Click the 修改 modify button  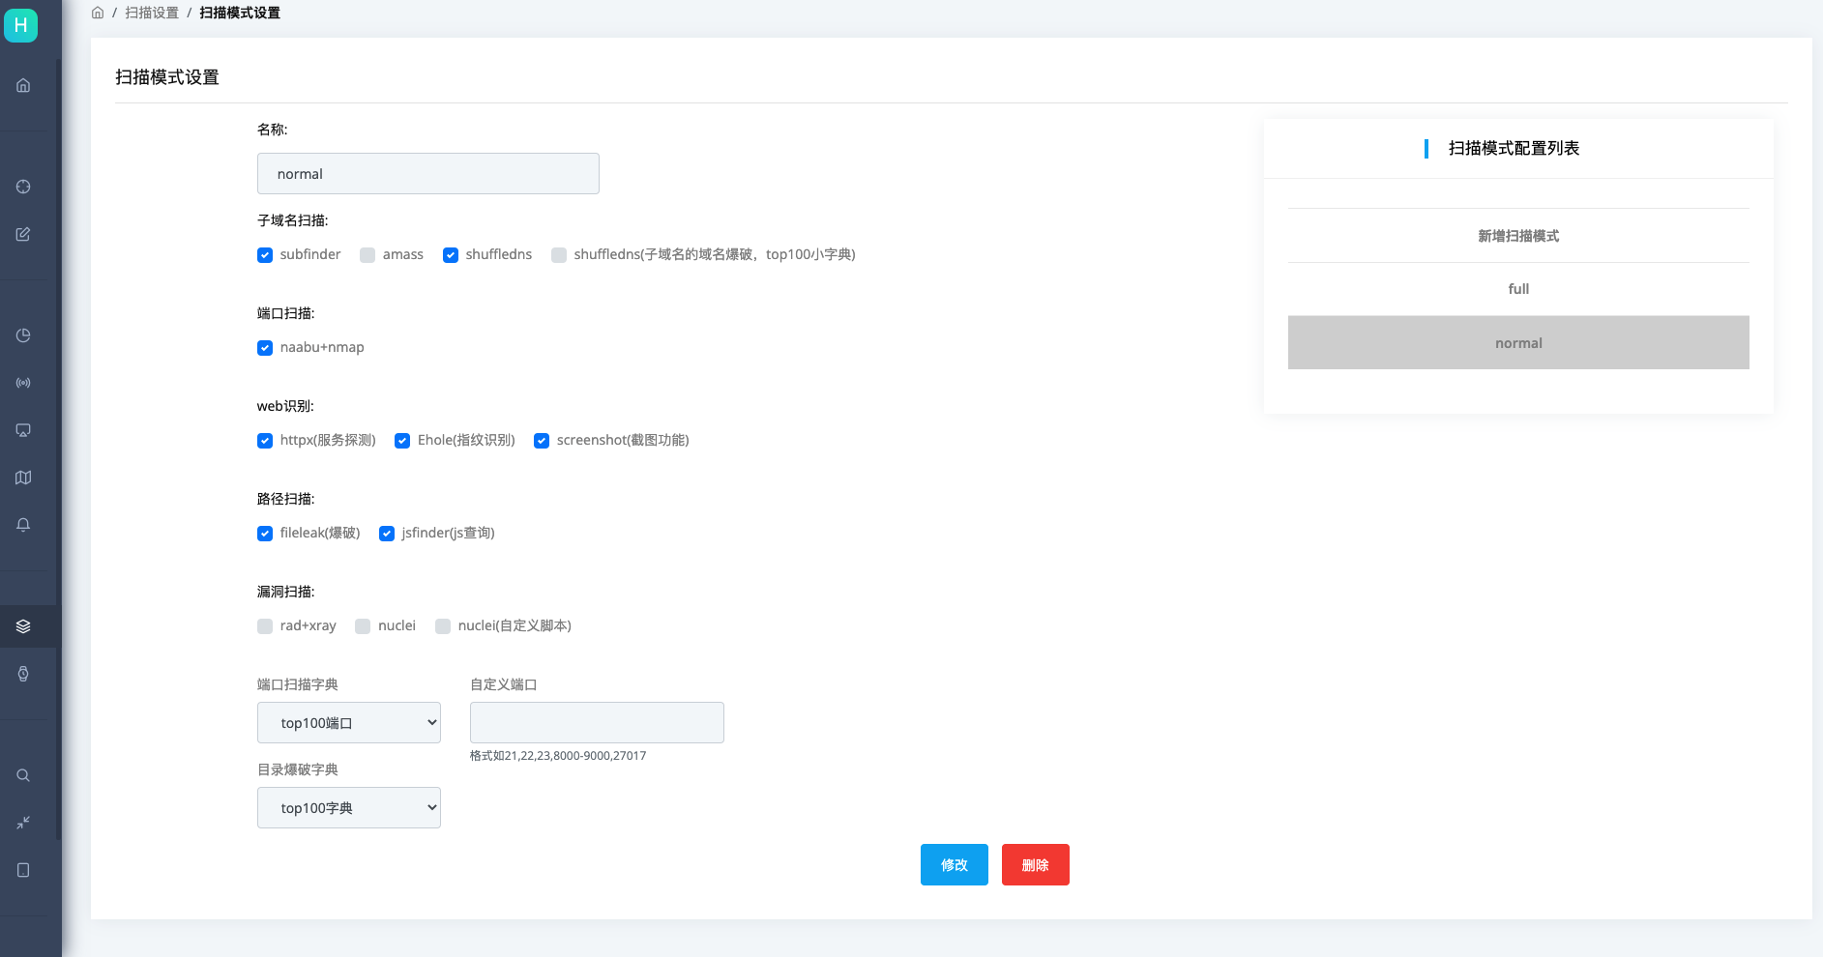[955, 864]
